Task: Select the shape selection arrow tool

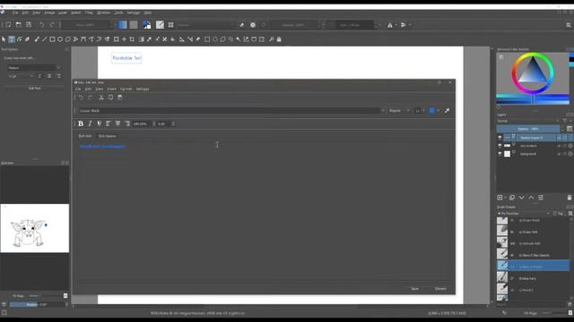Action: [x=4, y=39]
